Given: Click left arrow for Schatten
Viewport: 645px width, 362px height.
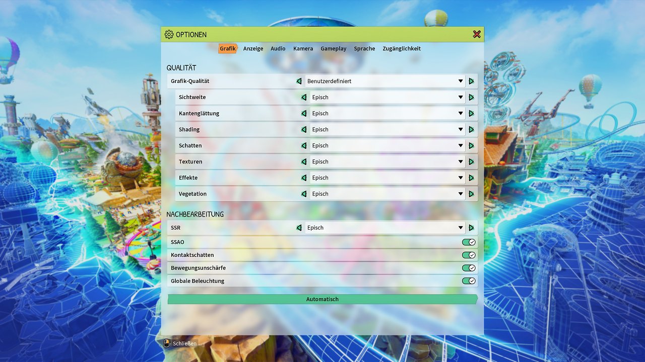Looking at the screenshot, I should 304,145.
